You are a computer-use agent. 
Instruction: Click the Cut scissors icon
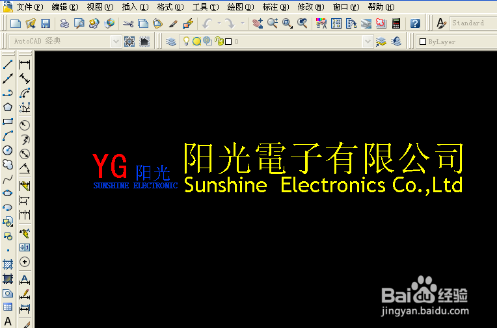[x=128, y=23]
